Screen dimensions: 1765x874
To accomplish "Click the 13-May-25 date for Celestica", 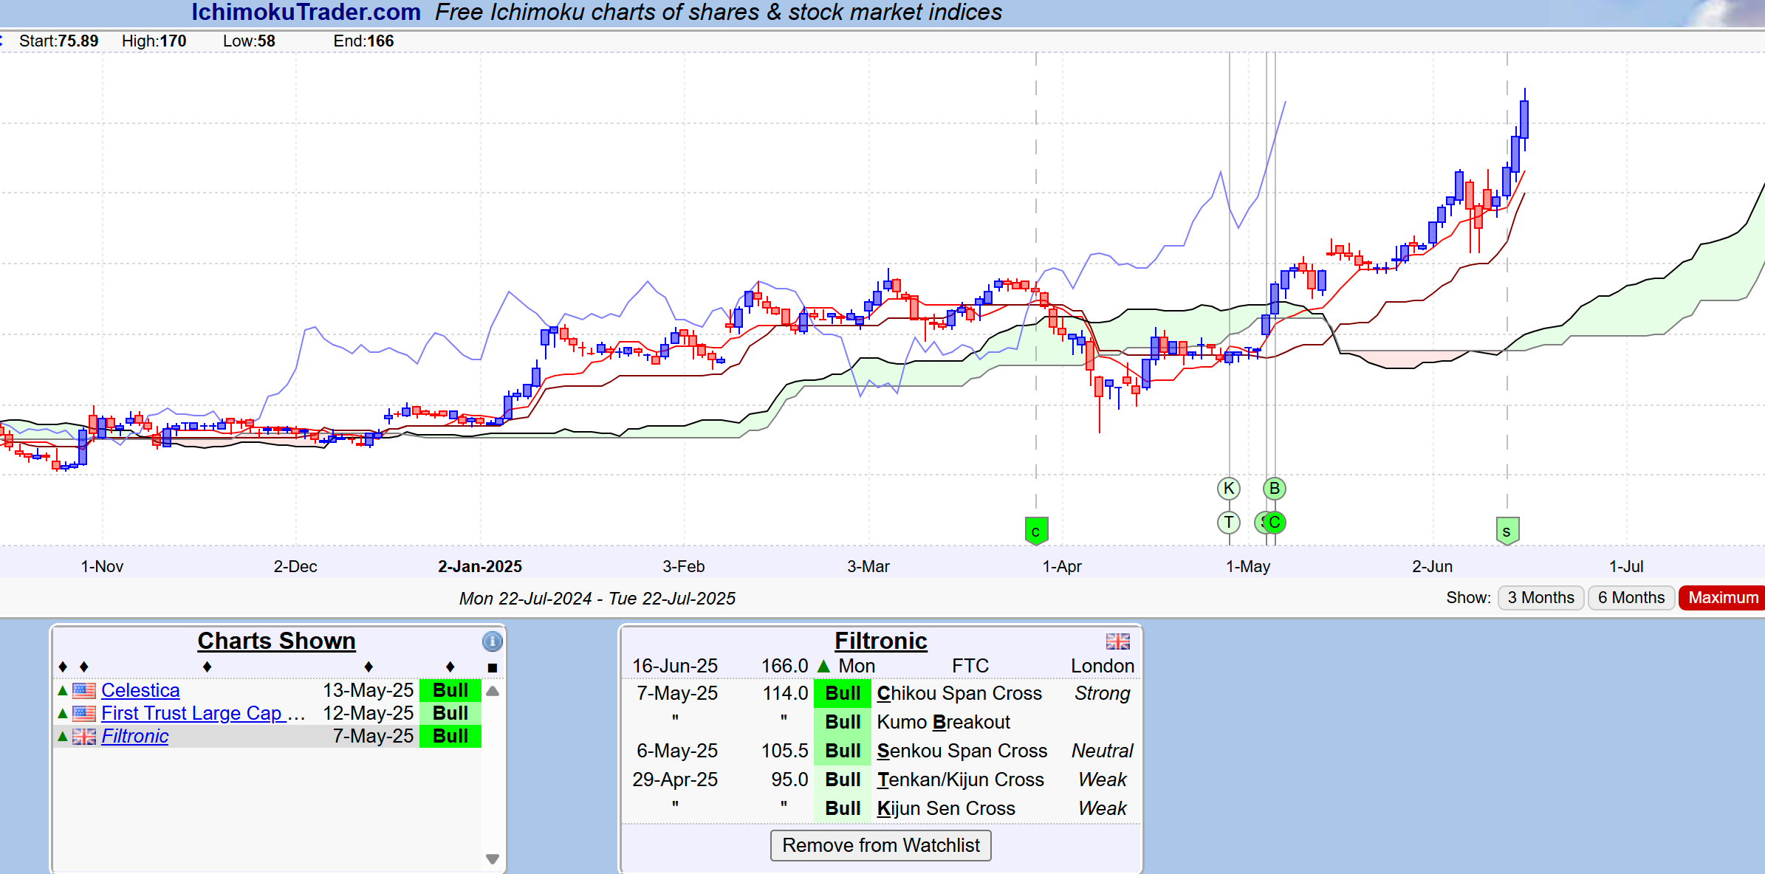I will (368, 690).
